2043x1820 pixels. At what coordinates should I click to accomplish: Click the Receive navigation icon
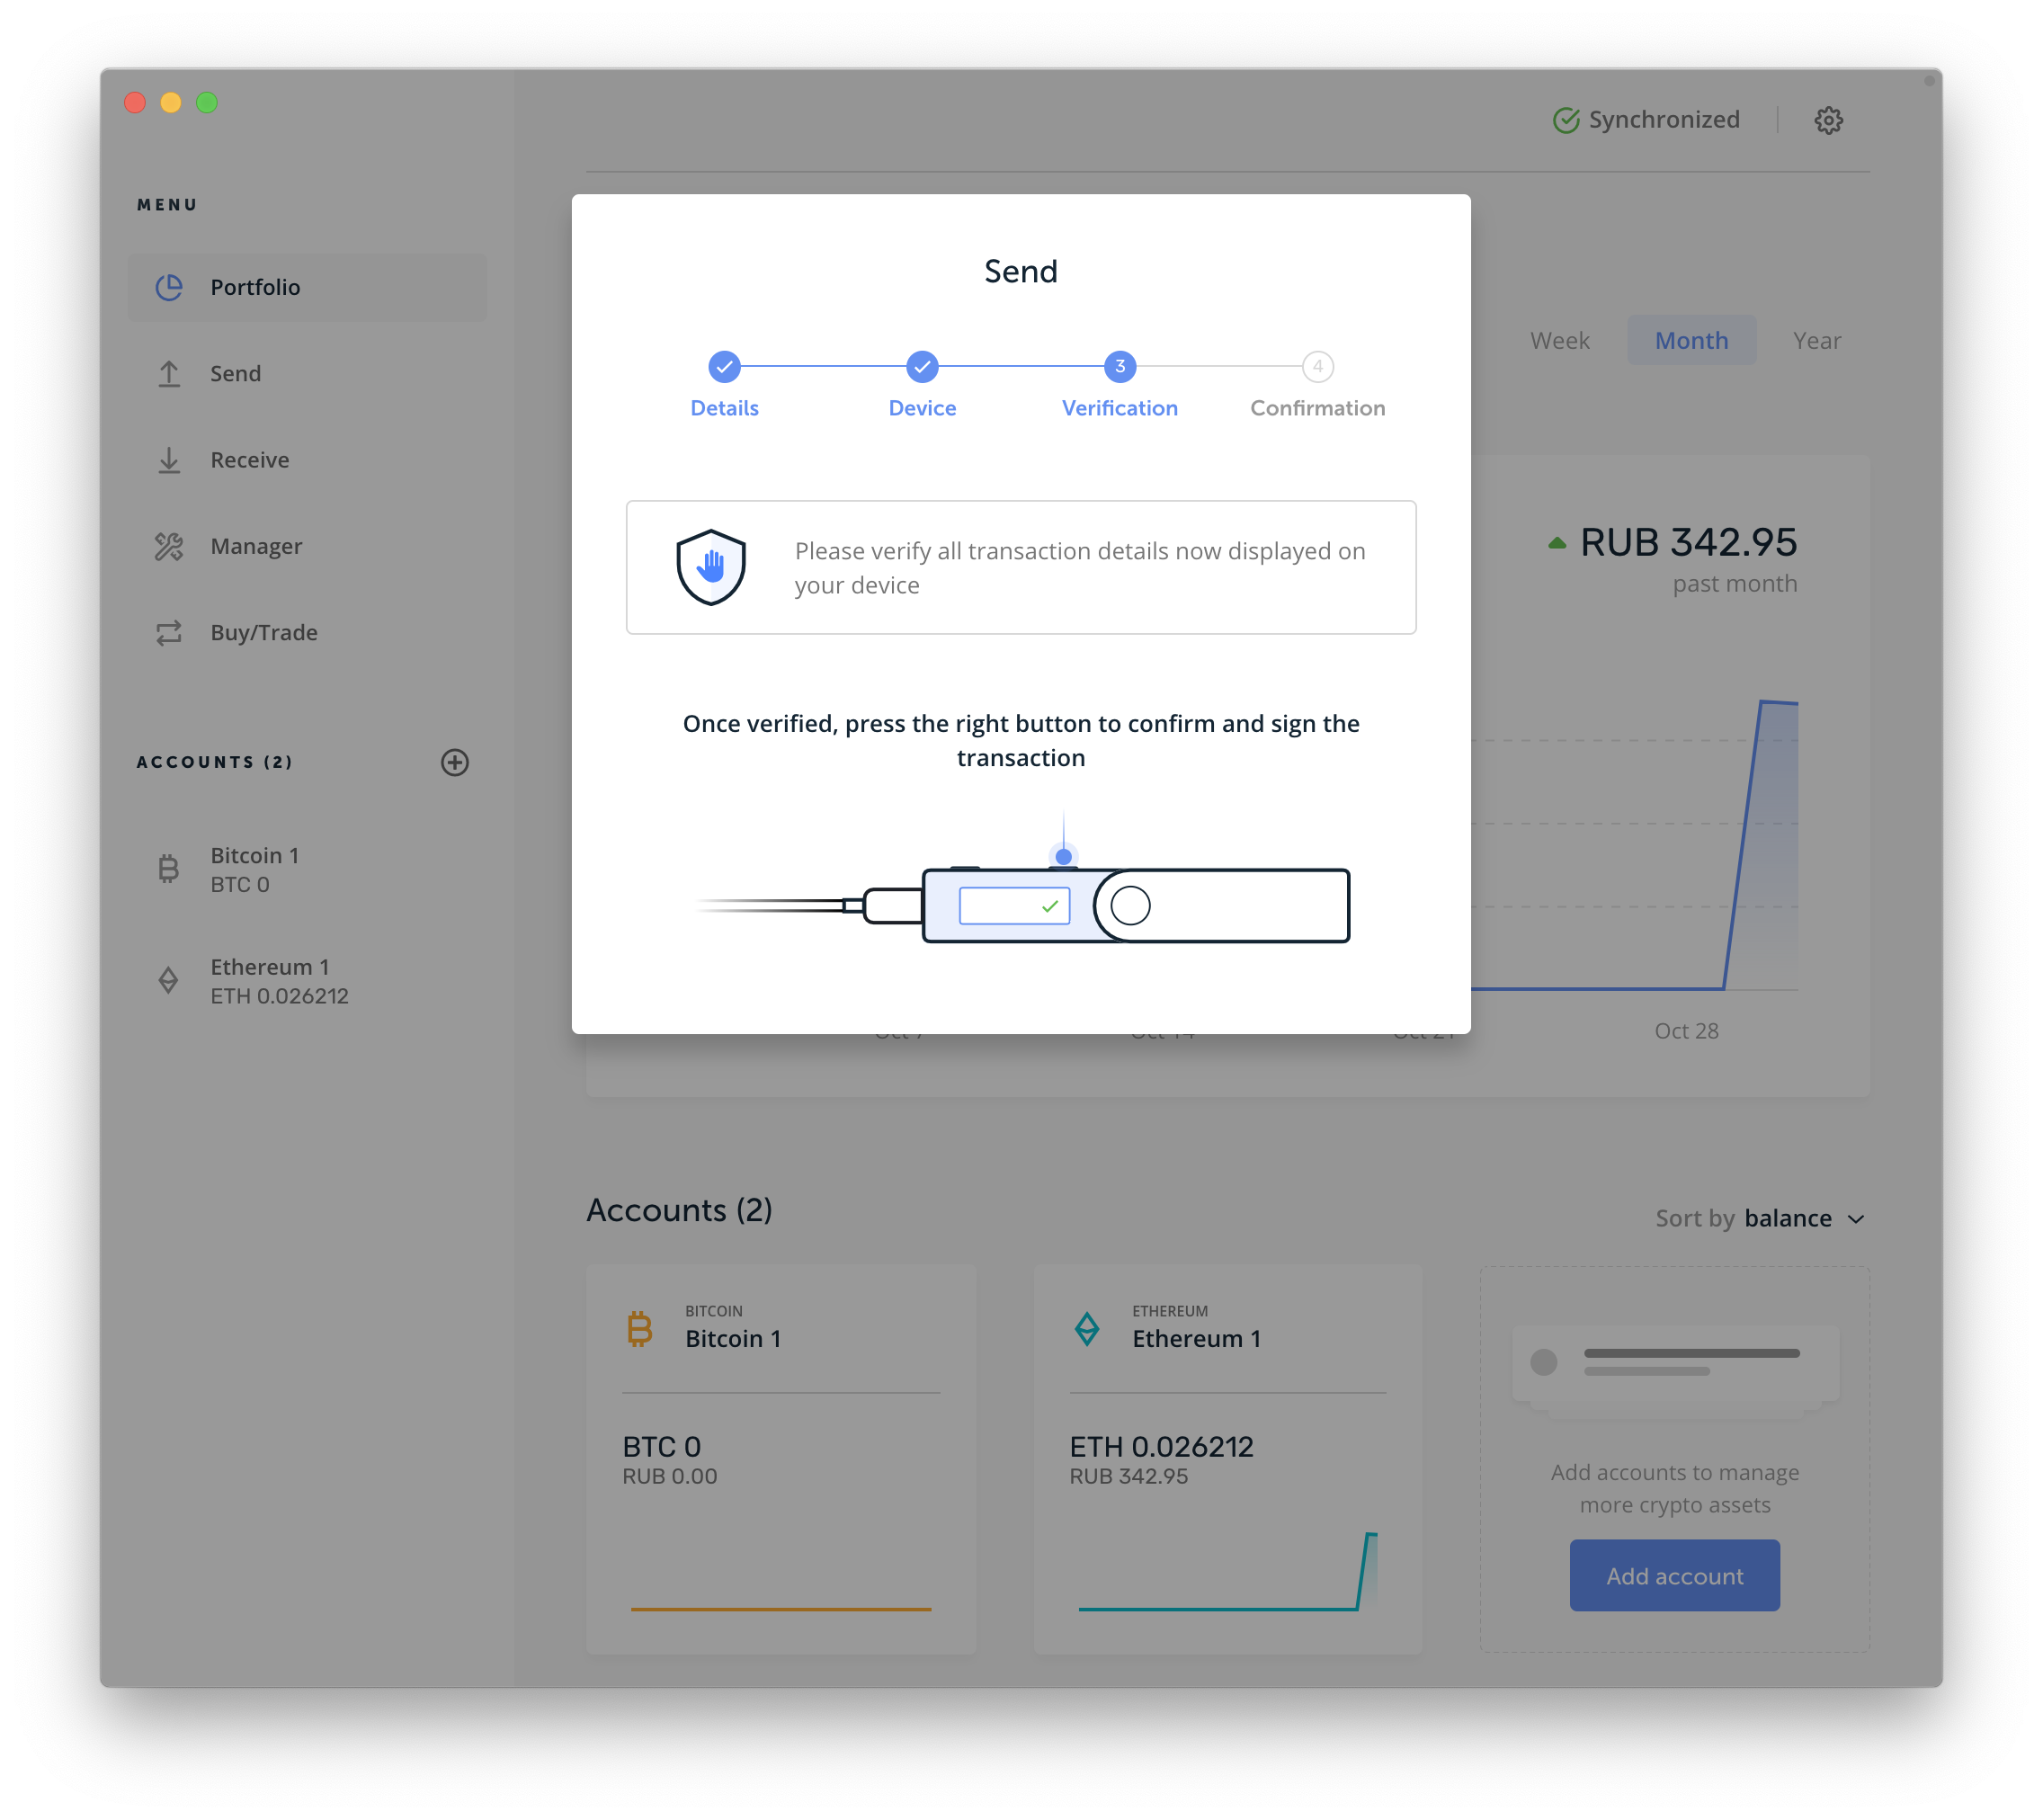pos(172,459)
